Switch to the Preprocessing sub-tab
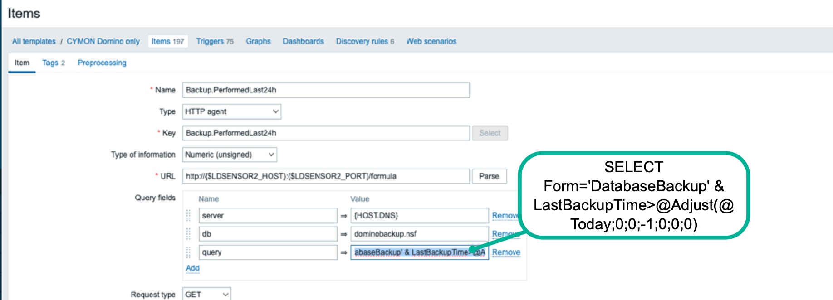Viewport: 833px width, 300px height. pos(102,63)
